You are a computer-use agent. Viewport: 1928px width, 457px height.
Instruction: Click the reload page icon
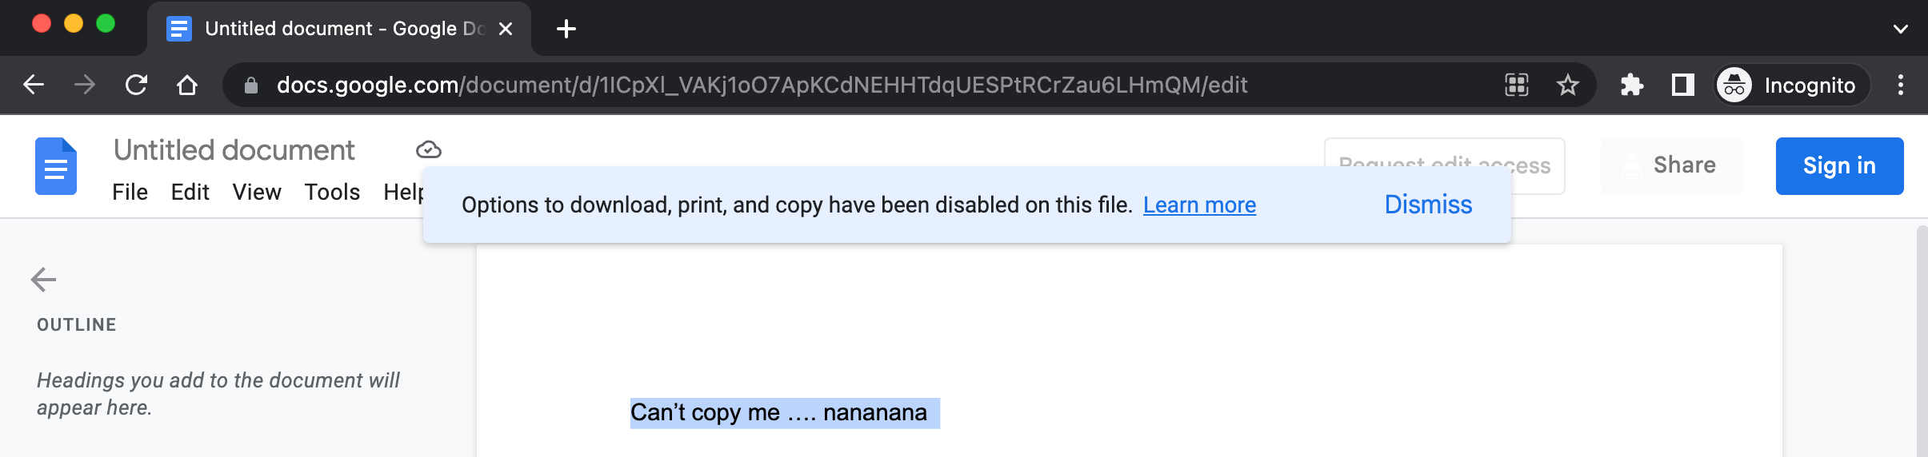point(137,85)
